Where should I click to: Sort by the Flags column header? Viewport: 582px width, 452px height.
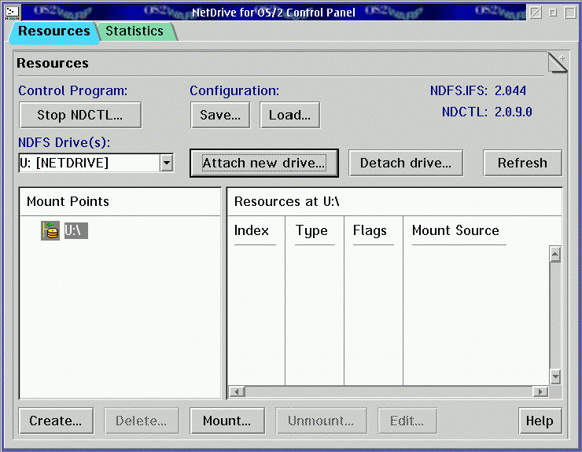click(370, 230)
